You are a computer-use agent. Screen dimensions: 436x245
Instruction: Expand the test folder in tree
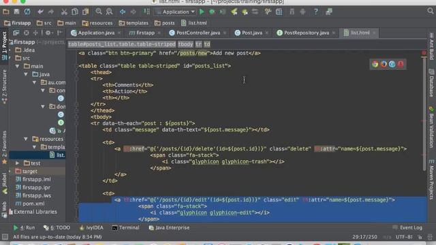tap(17, 163)
